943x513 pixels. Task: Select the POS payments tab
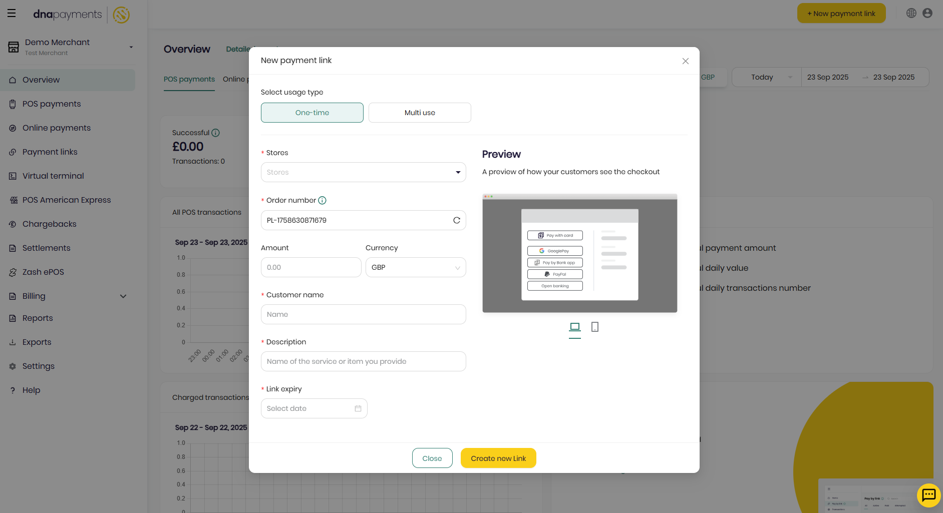[x=189, y=79]
